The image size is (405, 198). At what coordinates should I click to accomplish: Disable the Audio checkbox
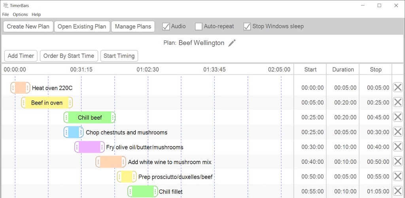point(166,26)
